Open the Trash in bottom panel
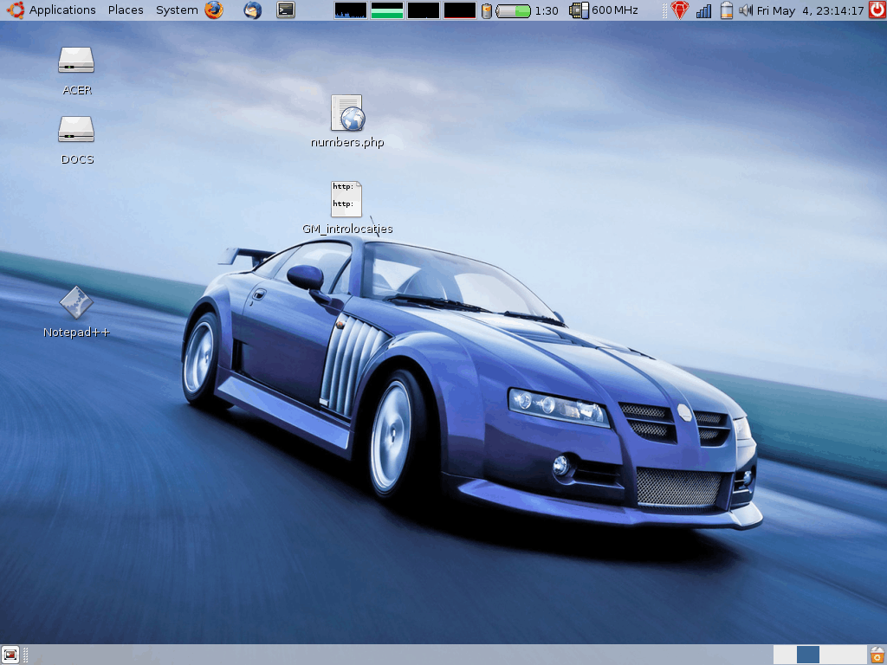The width and height of the screenshot is (887, 665). pos(877,655)
